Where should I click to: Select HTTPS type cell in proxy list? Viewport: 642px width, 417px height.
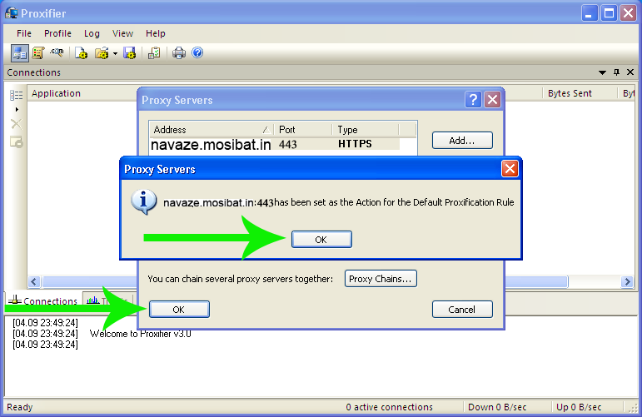pos(355,144)
